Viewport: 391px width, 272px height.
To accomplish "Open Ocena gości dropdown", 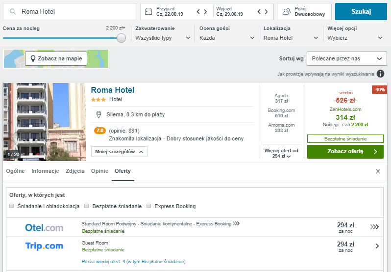I will [227, 38].
